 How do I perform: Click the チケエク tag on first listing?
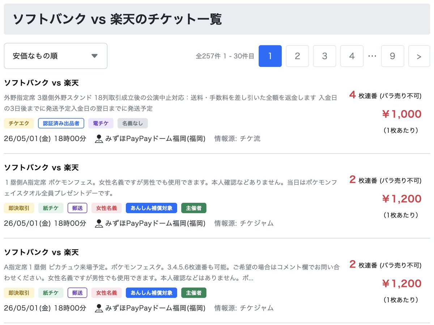(19, 123)
